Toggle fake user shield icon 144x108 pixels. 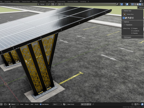(85, 104)
